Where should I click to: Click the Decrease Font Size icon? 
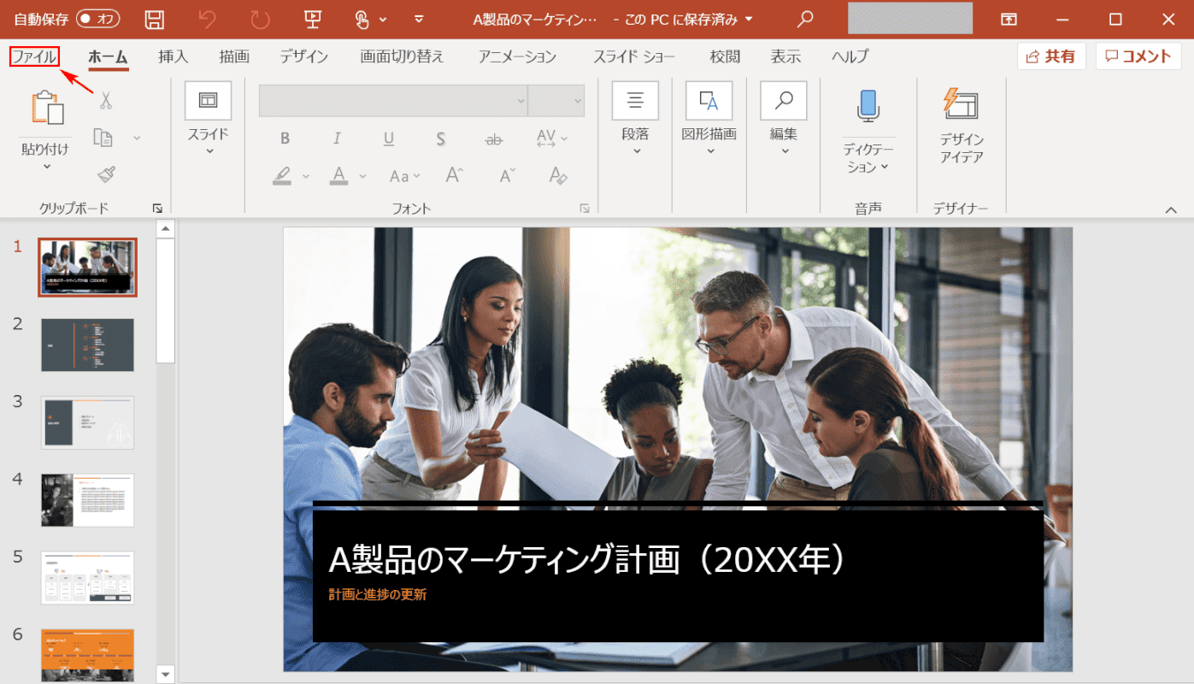pyautogui.click(x=507, y=175)
